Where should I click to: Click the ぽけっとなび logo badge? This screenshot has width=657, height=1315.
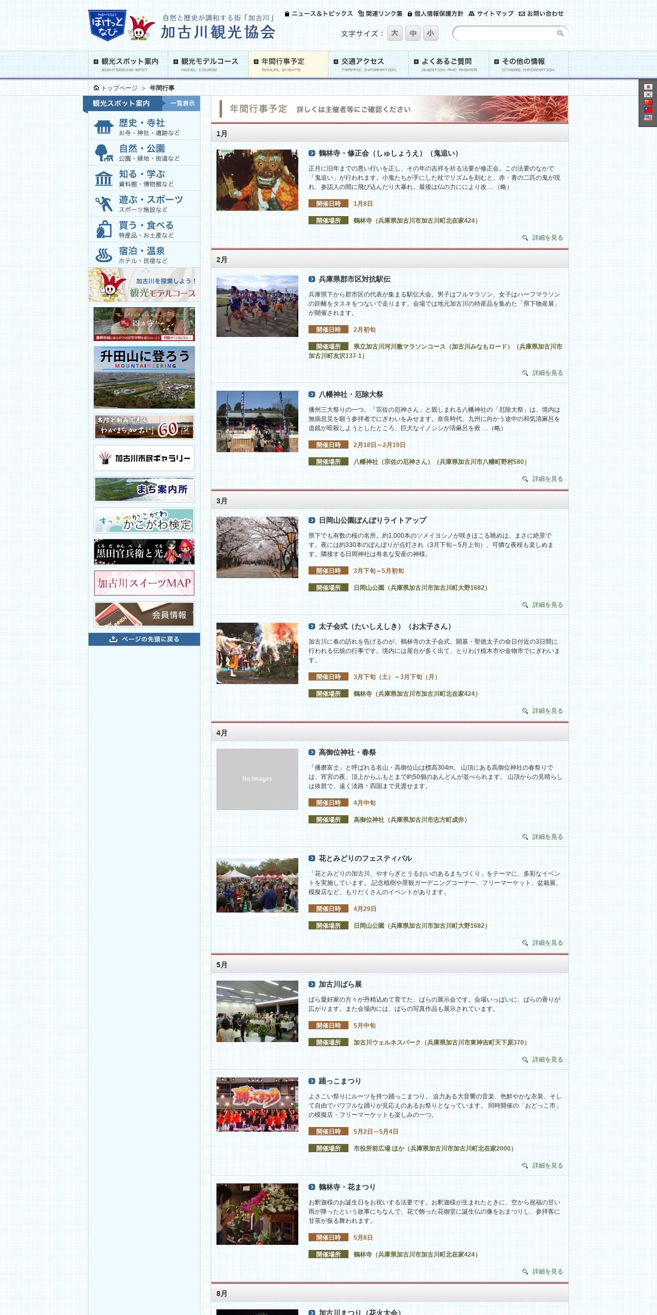(107, 26)
